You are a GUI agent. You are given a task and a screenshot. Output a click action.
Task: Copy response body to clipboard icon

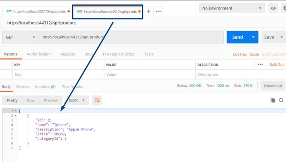(273, 100)
